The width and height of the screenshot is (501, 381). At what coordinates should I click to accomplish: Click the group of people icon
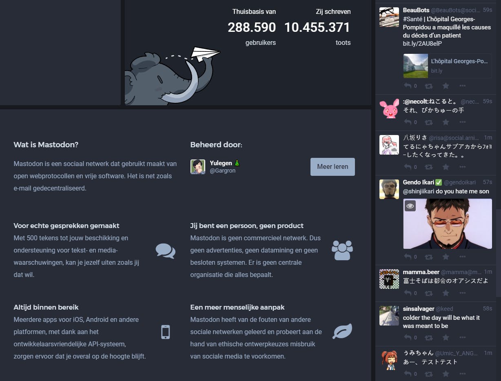pyautogui.click(x=342, y=250)
